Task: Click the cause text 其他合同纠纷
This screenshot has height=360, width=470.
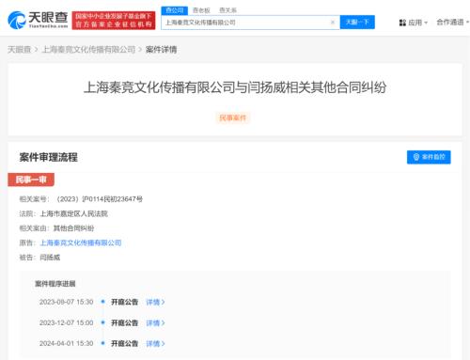Action: click(74, 228)
